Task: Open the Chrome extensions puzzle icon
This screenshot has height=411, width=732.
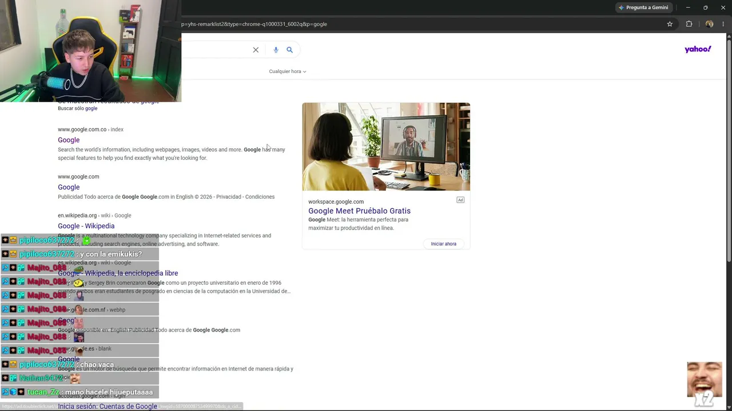Action: pyautogui.click(x=689, y=24)
